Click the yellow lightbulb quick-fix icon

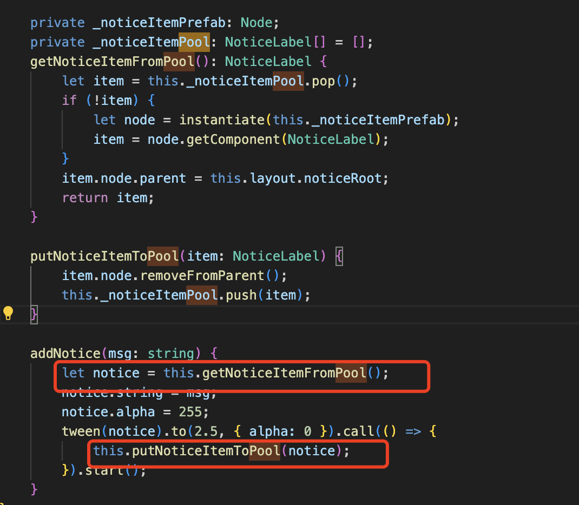click(x=8, y=314)
